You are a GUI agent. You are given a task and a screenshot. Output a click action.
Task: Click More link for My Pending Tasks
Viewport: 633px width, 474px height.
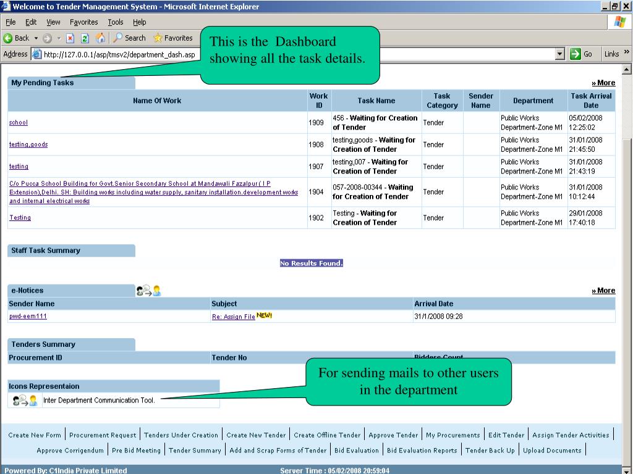point(603,83)
